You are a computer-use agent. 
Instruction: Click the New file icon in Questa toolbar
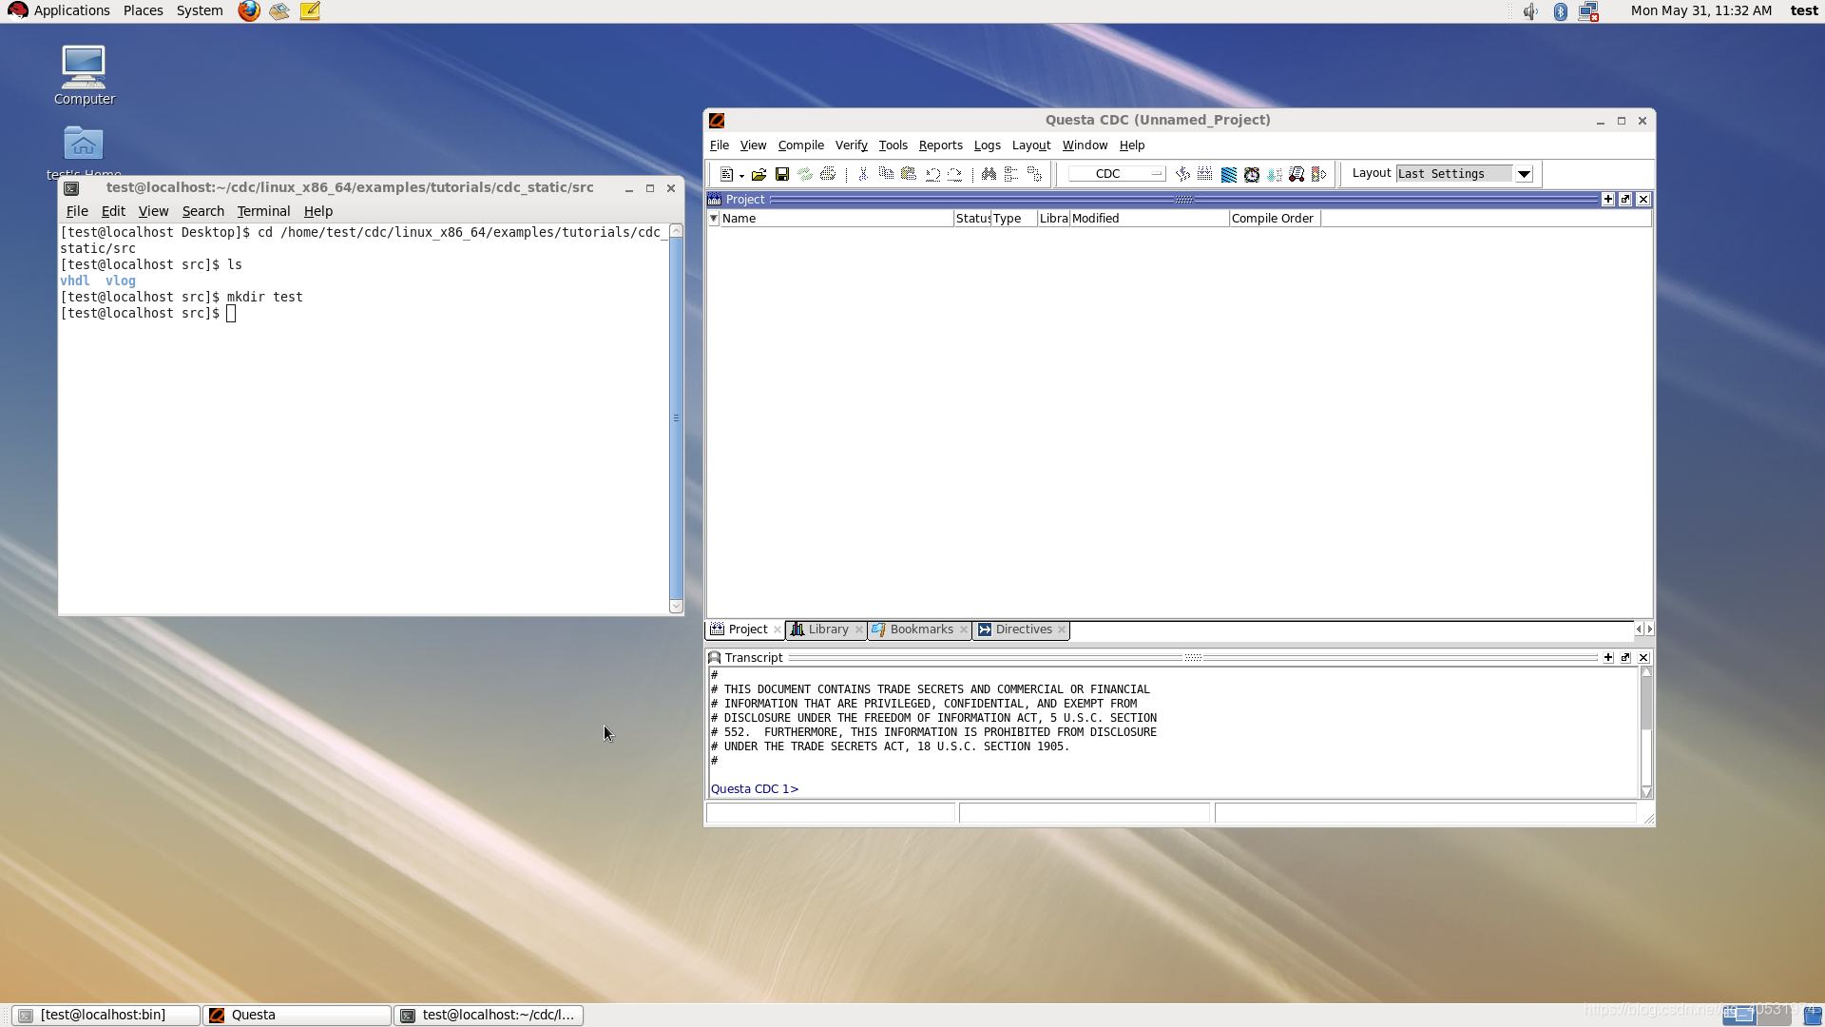click(726, 174)
